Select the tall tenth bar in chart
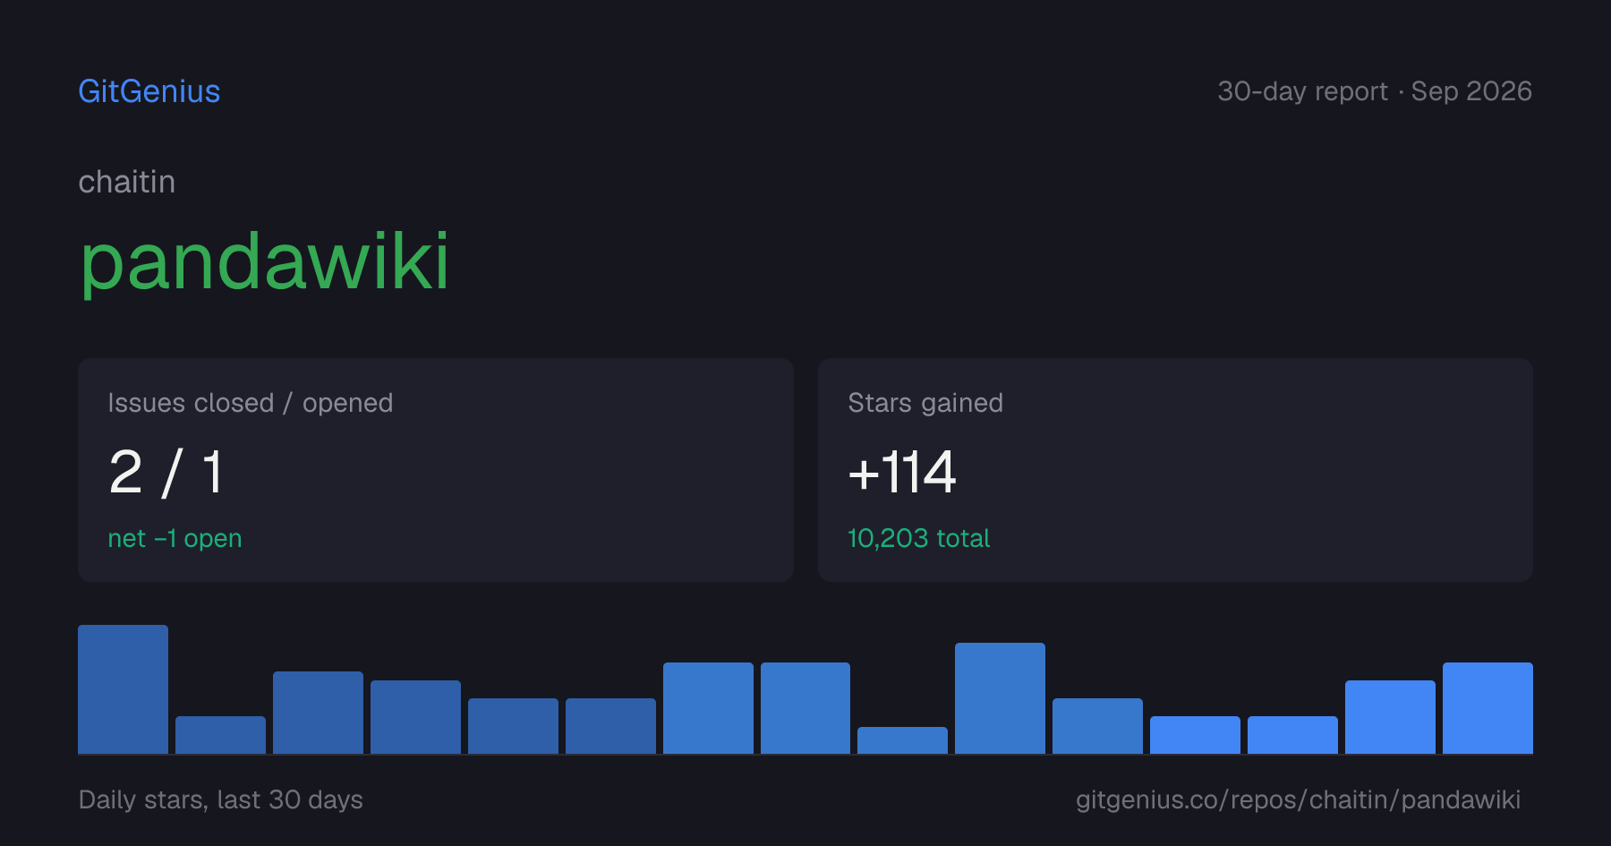This screenshot has height=846, width=1611. pos(1000,698)
